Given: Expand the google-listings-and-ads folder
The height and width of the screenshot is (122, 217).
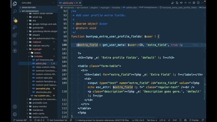Looking at the screenshot, I should pos(44,24).
